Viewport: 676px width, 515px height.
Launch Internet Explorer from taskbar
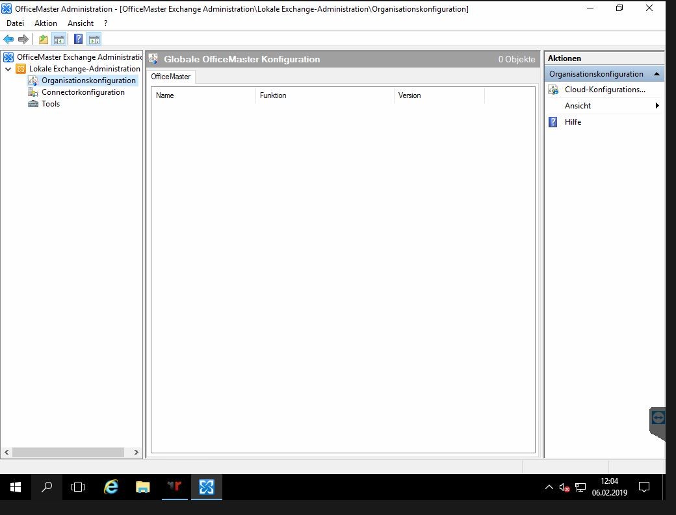(x=111, y=487)
